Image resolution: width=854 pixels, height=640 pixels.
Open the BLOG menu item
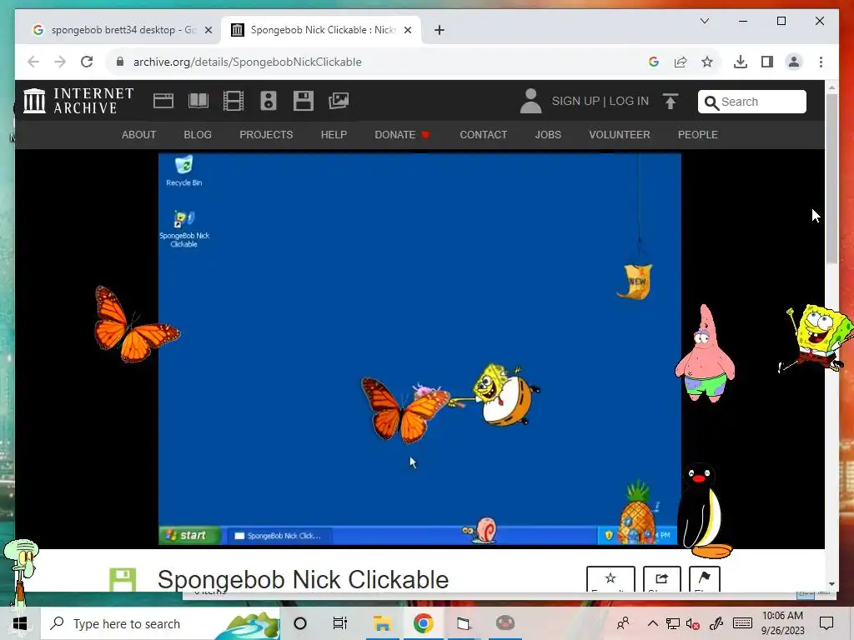click(198, 134)
